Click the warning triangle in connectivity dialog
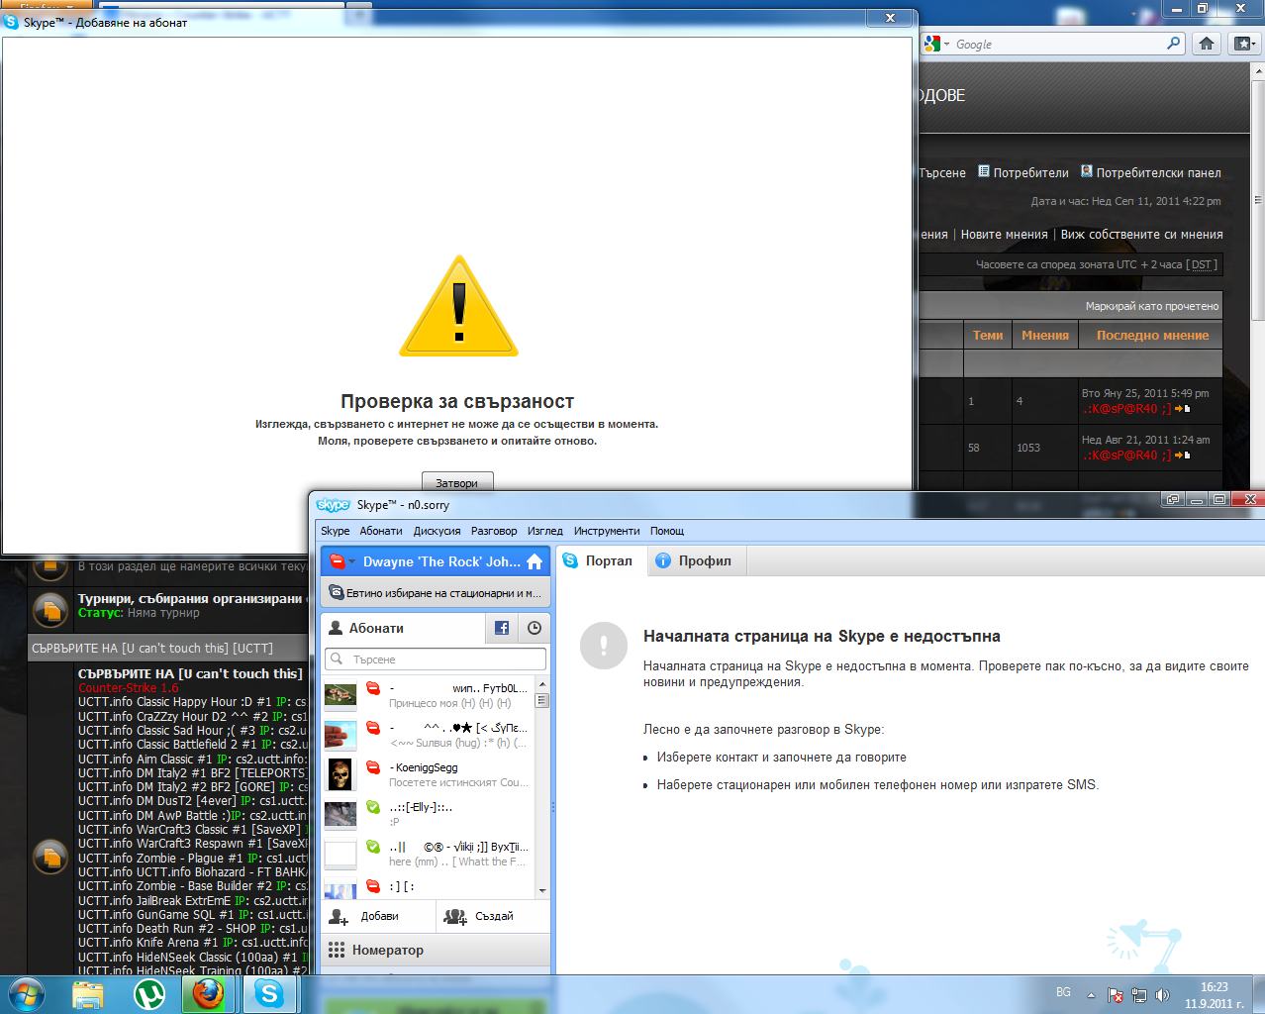The height and width of the screenshot is (1014, 1265). tap(458, 306)
